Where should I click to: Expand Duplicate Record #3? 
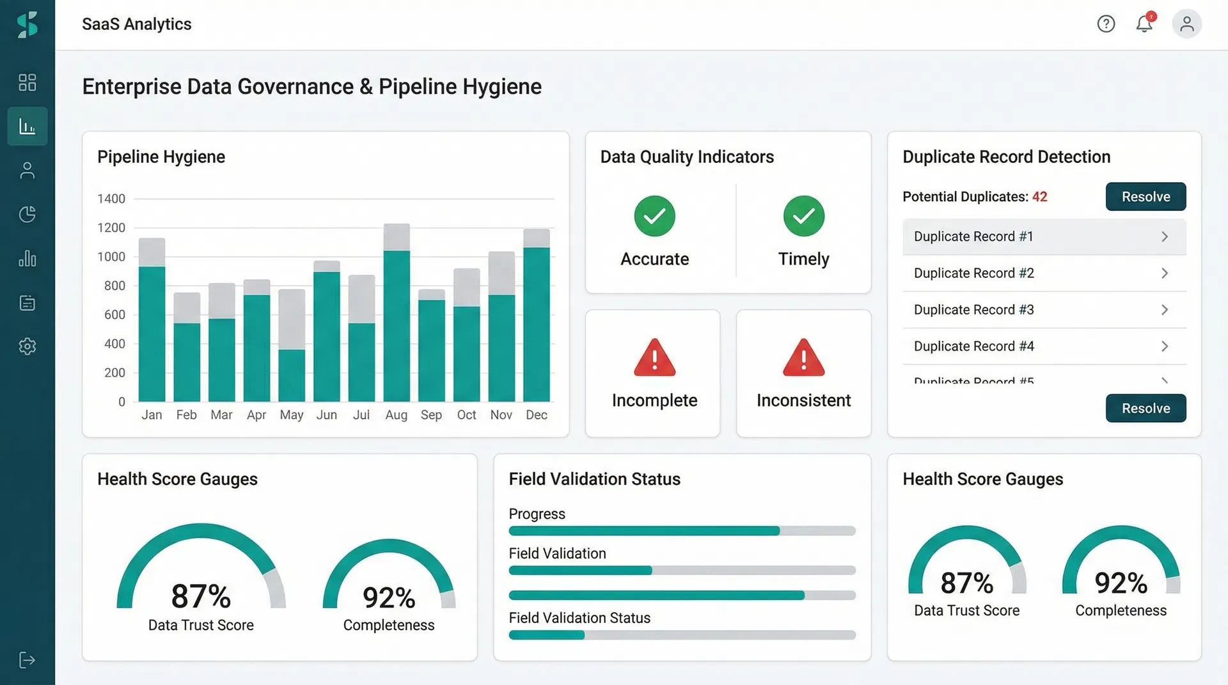1043,309
